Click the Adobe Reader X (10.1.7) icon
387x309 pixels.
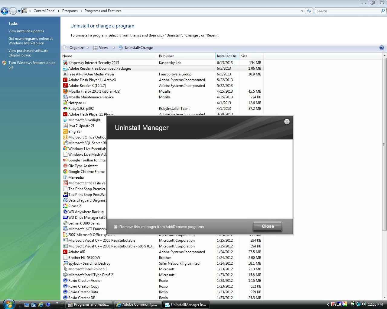pos(65,86)
